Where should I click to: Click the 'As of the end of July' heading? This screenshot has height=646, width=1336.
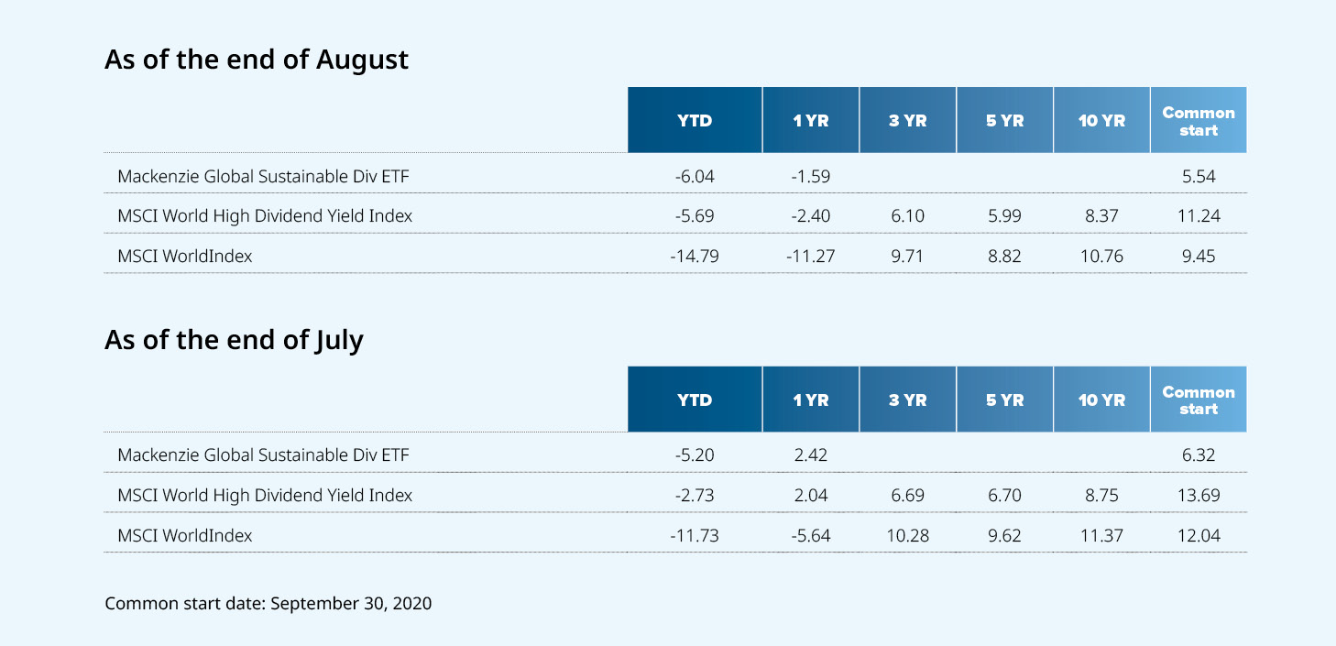234,341
